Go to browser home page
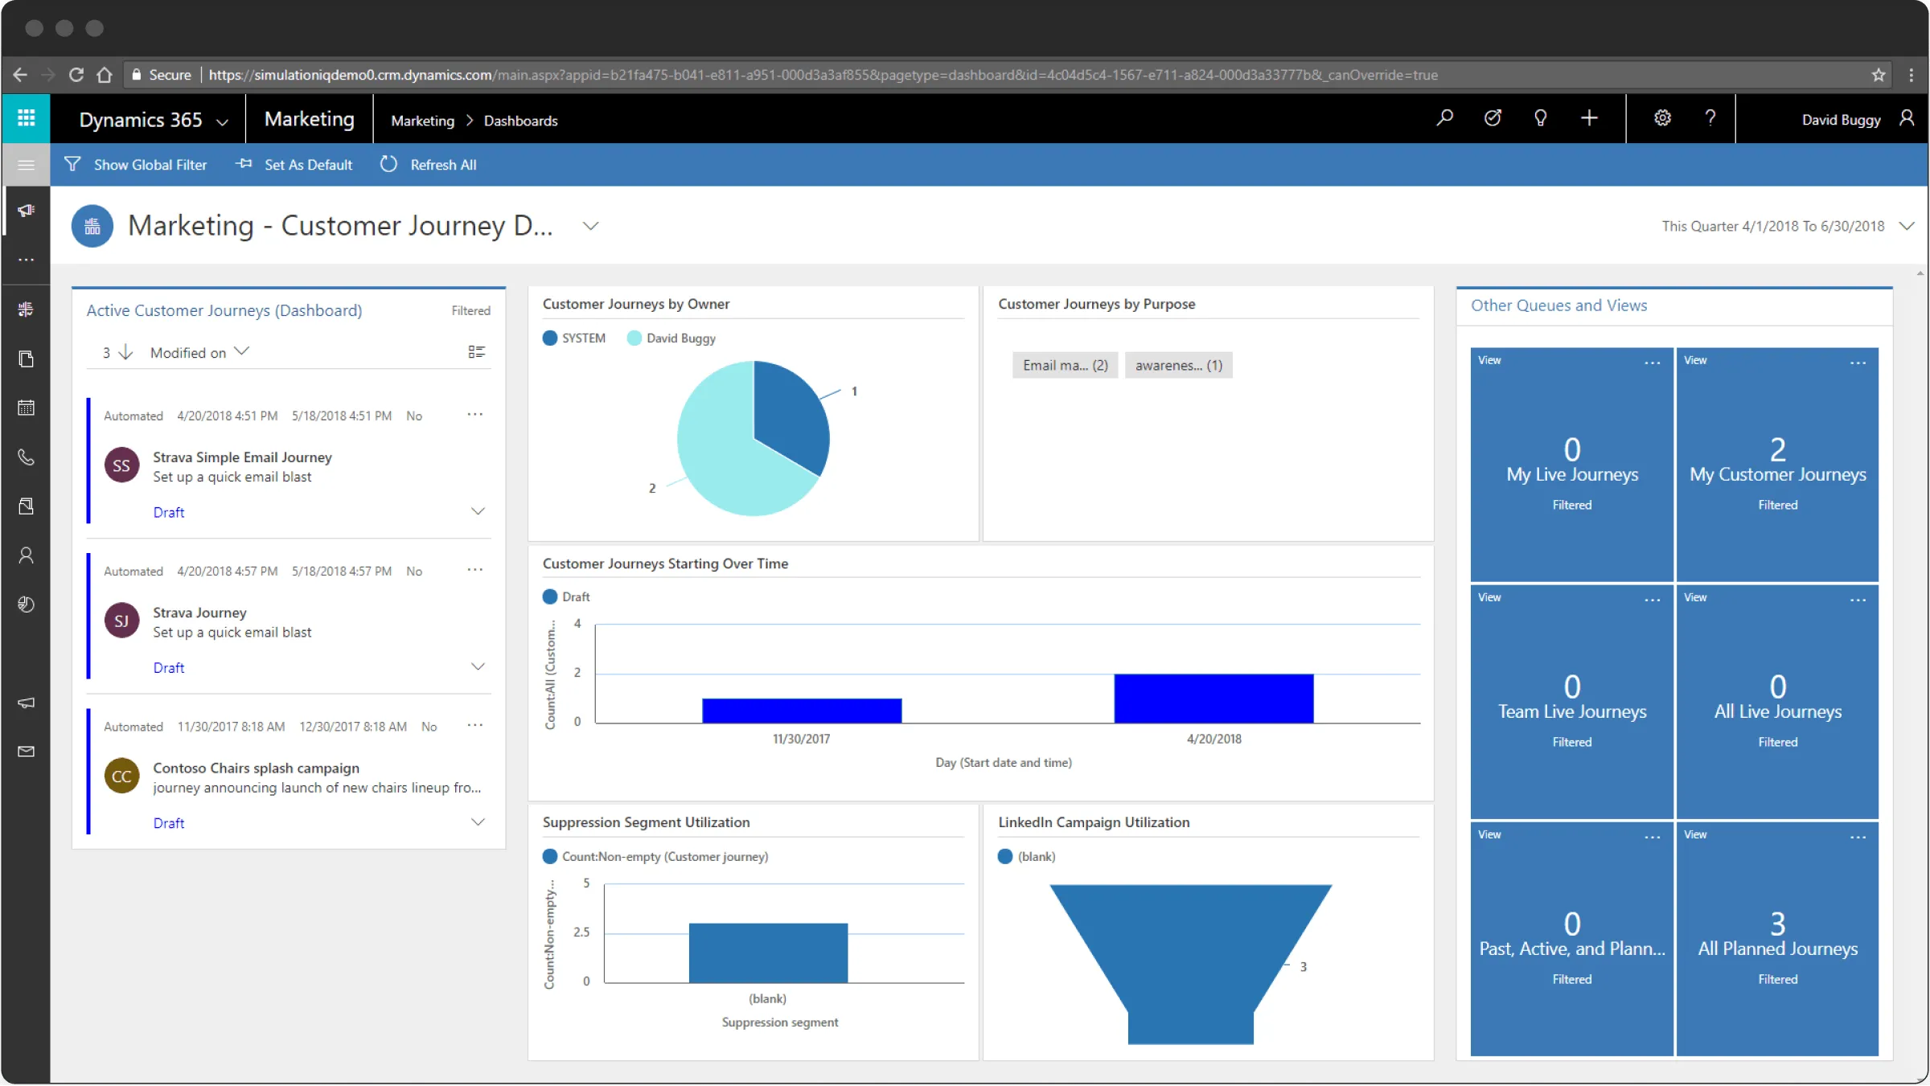Image resolution: width=1930 pixels, height=1086 pixels. pos(105,75)
